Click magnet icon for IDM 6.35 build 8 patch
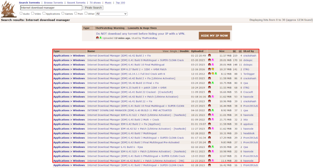 (209, 88)
